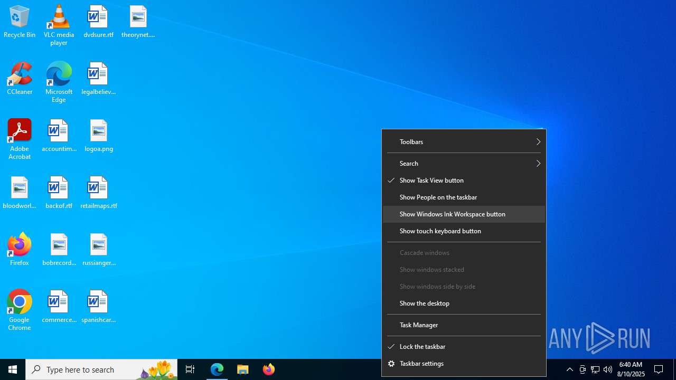Viewport: 676px width, 380px height.
Task: Select the spanishcar document icon
Action: pyautogui.click(x=98, y=307)
